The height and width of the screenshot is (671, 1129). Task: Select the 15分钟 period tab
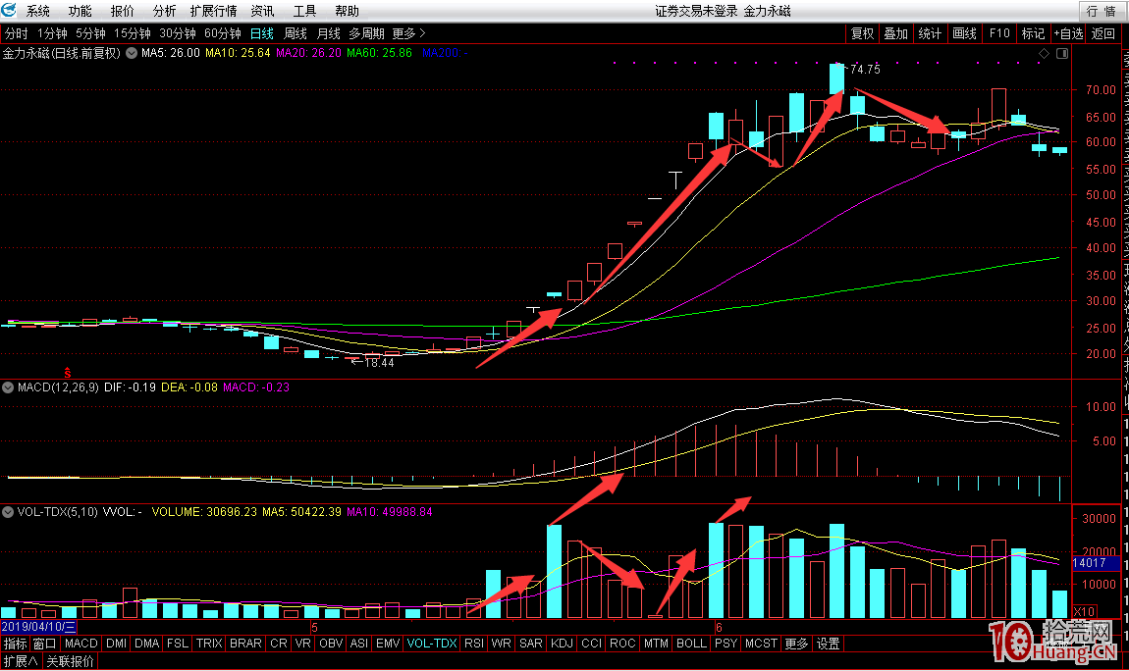(133, 33)
